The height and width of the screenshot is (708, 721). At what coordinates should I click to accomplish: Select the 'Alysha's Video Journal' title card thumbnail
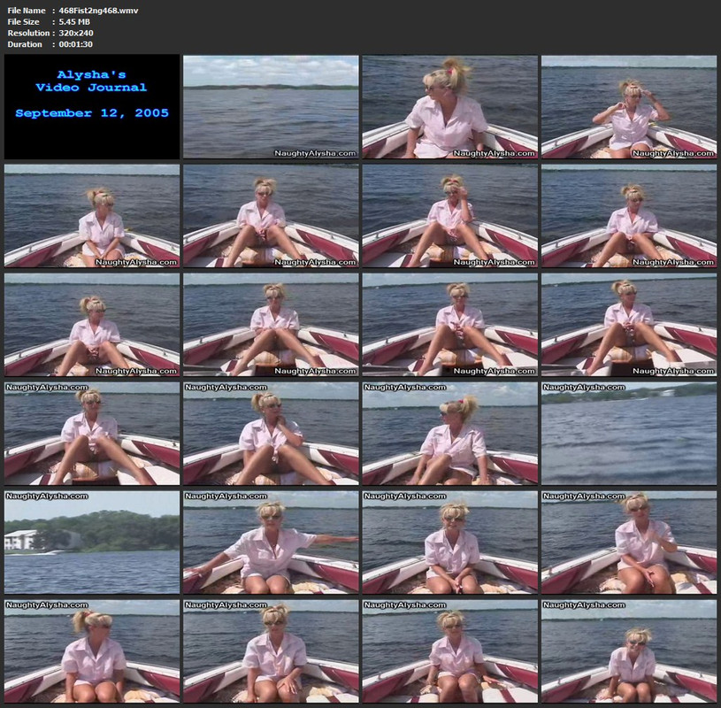[x=92, y=107]
